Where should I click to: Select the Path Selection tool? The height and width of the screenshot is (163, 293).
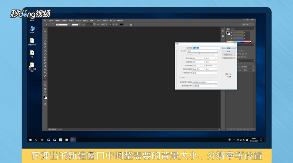[x=45, y=82]
